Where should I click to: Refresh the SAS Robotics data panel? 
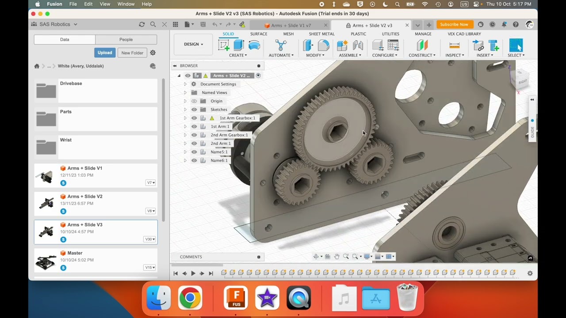tap(141, 24)
